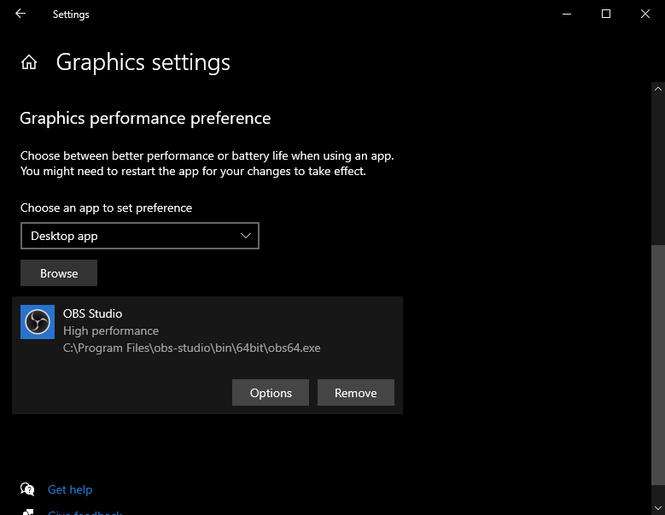Click the scrollbar up arrow
665x515 pixels.
[658, 89]
